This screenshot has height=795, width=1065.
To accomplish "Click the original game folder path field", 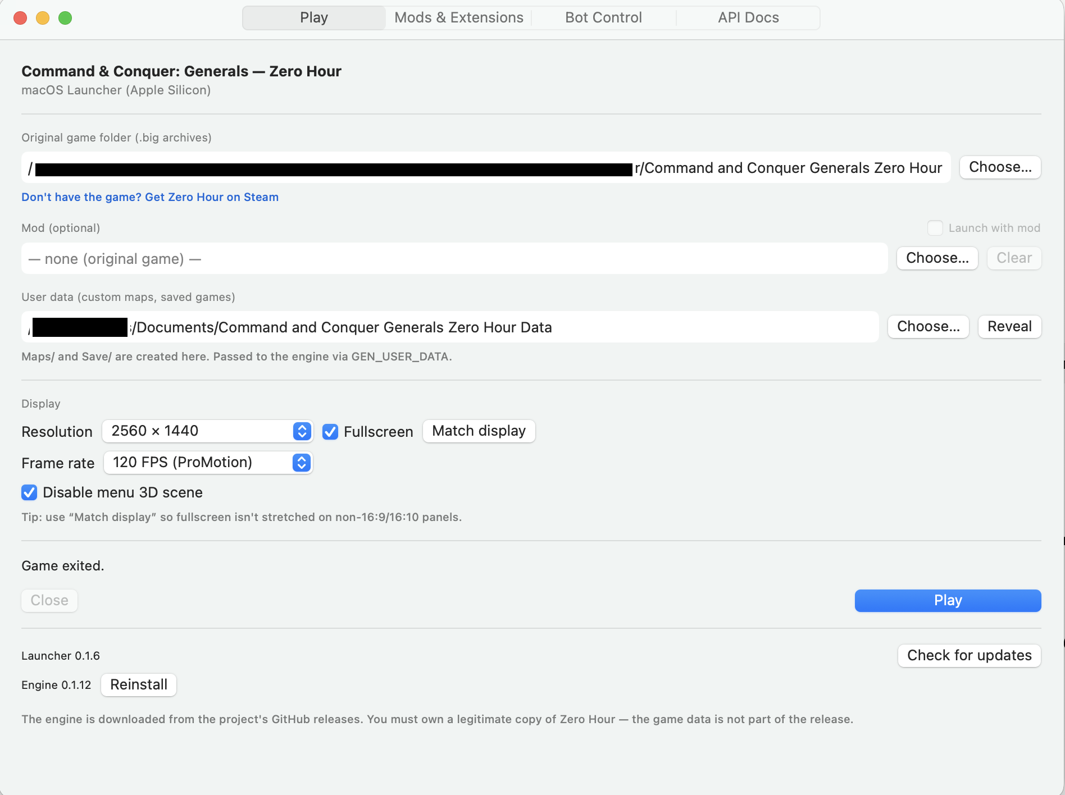I will 486,167.
